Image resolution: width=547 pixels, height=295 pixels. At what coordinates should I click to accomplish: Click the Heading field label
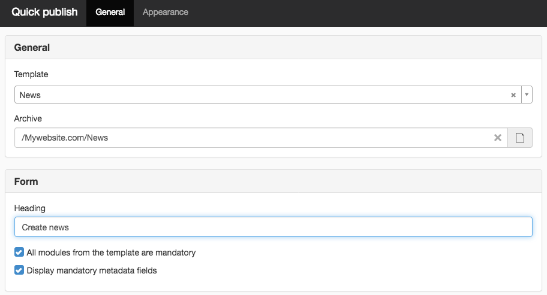[x=29, y=208]
